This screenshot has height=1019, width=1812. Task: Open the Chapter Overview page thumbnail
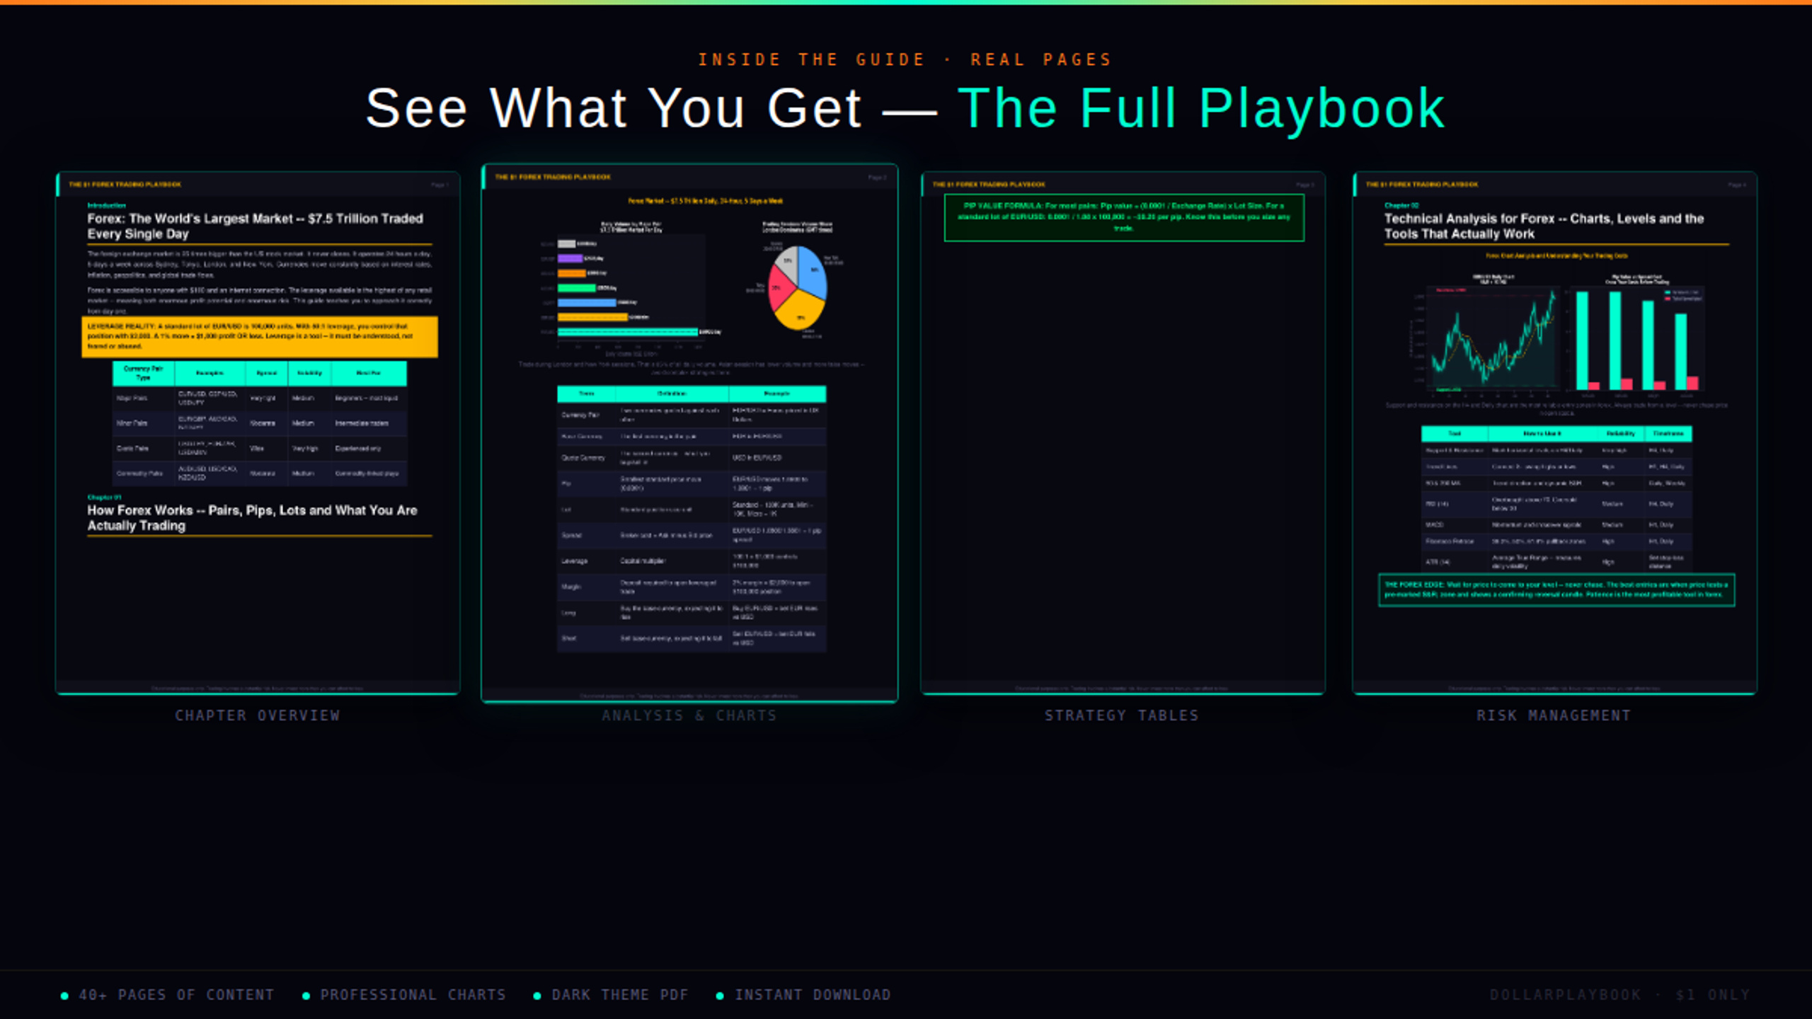click(258, 433)
